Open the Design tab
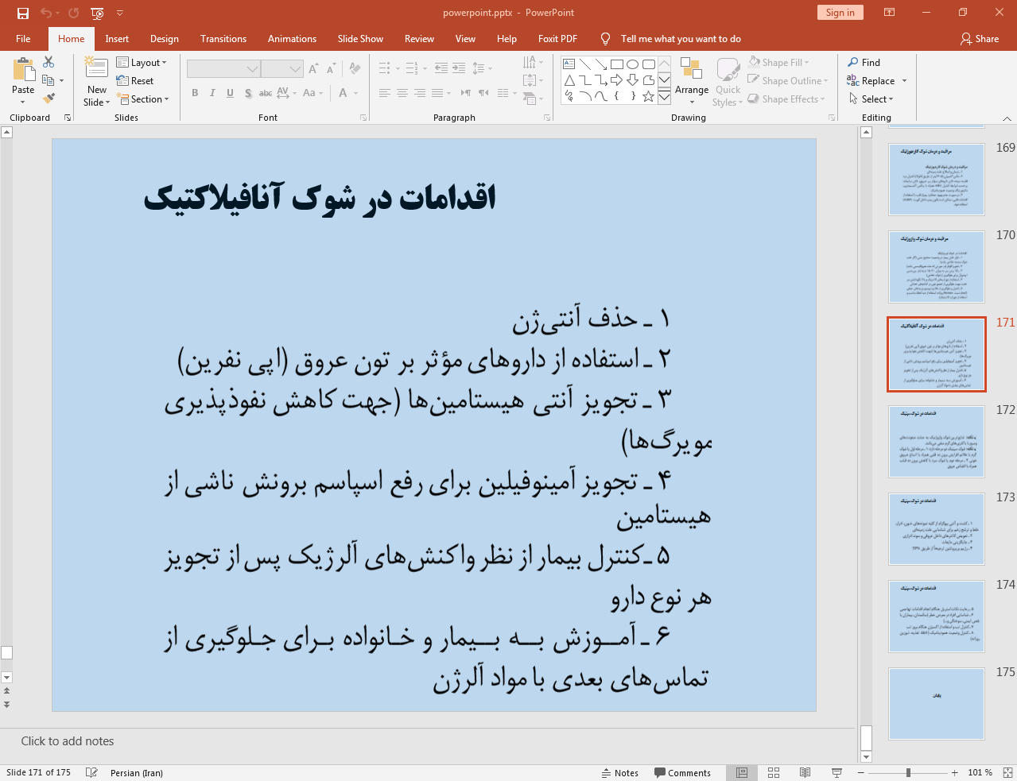Viewport: 1017px width, 781px height. 165,38
